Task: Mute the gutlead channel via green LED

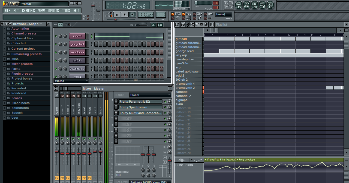Action: click(56, 36)
